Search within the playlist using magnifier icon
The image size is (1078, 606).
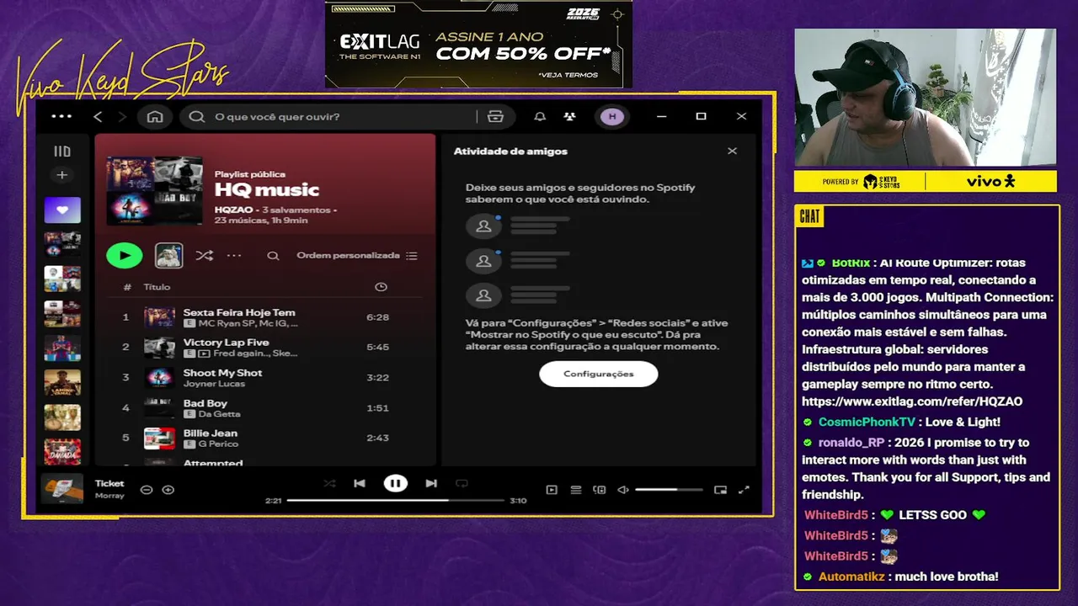273,255
